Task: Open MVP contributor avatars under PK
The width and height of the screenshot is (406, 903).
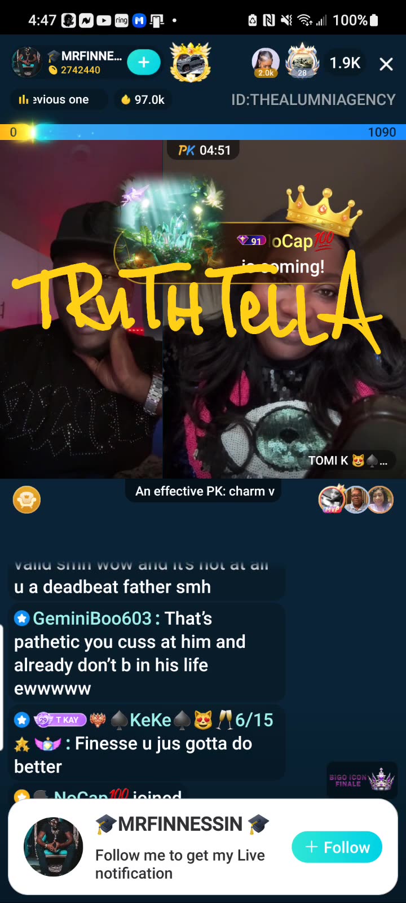Action: pos(356,499)
